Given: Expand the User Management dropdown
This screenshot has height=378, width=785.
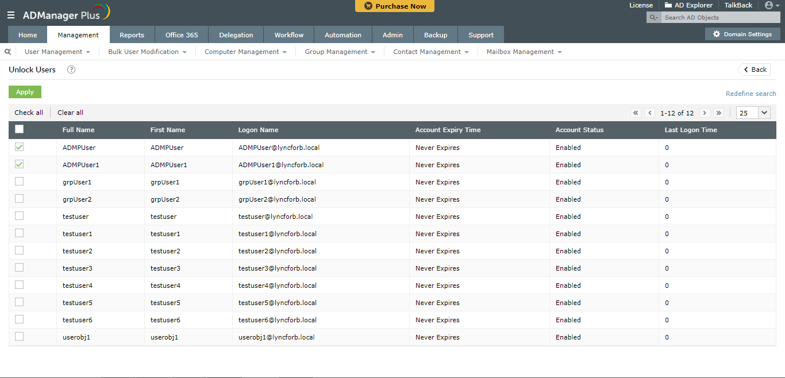Looking at the screenshot, I should coord(57,52).
